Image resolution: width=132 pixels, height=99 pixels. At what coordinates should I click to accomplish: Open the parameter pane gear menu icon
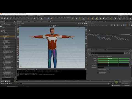[125, 53]
